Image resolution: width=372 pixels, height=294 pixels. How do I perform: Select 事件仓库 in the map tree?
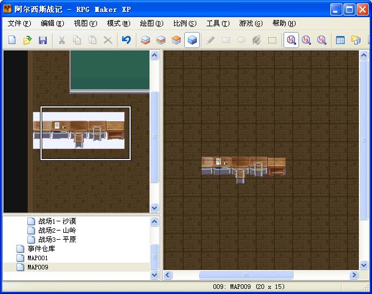pyautogui.click(x=41, y=249)
